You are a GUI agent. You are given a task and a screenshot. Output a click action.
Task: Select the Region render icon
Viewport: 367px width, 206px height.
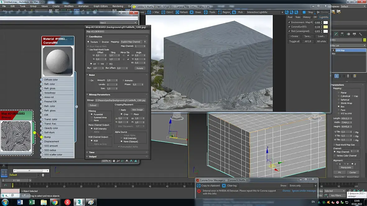coord(220,12)
